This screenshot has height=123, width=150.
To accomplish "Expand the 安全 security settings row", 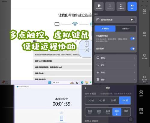I will [x=115, y=65].
